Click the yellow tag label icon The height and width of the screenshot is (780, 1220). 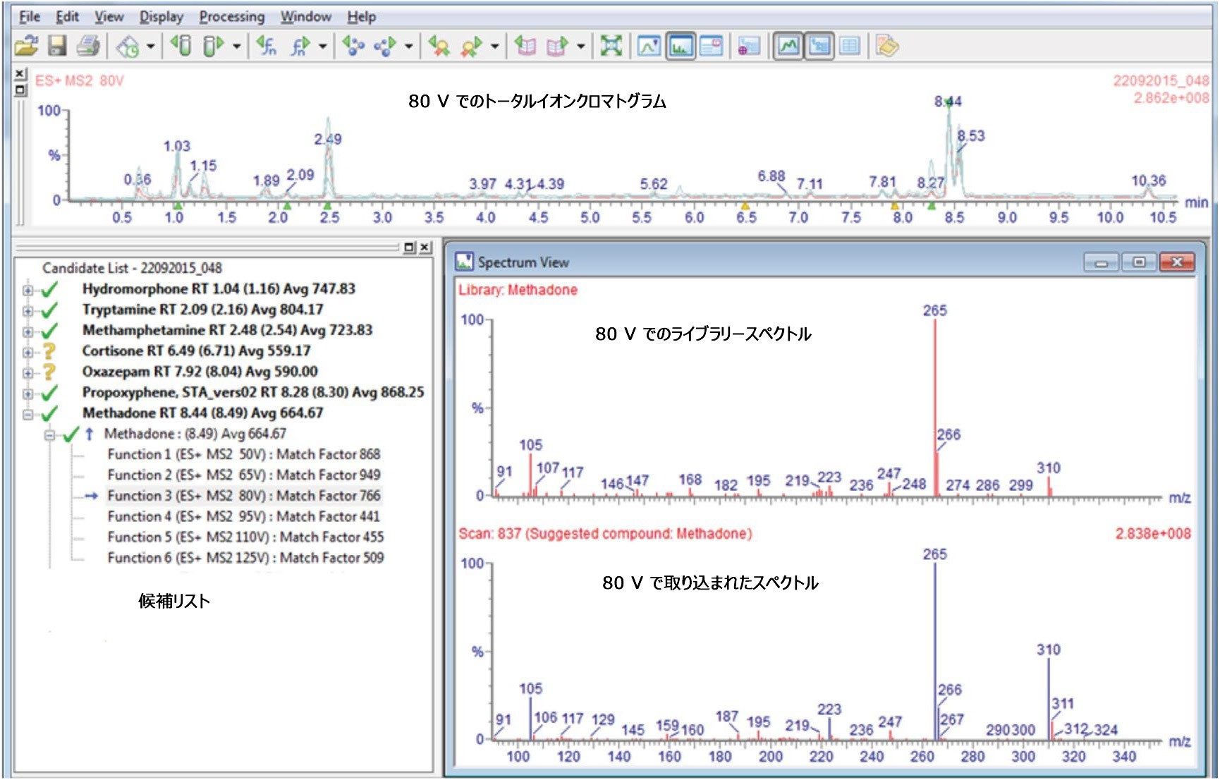[x=886, y=47]
